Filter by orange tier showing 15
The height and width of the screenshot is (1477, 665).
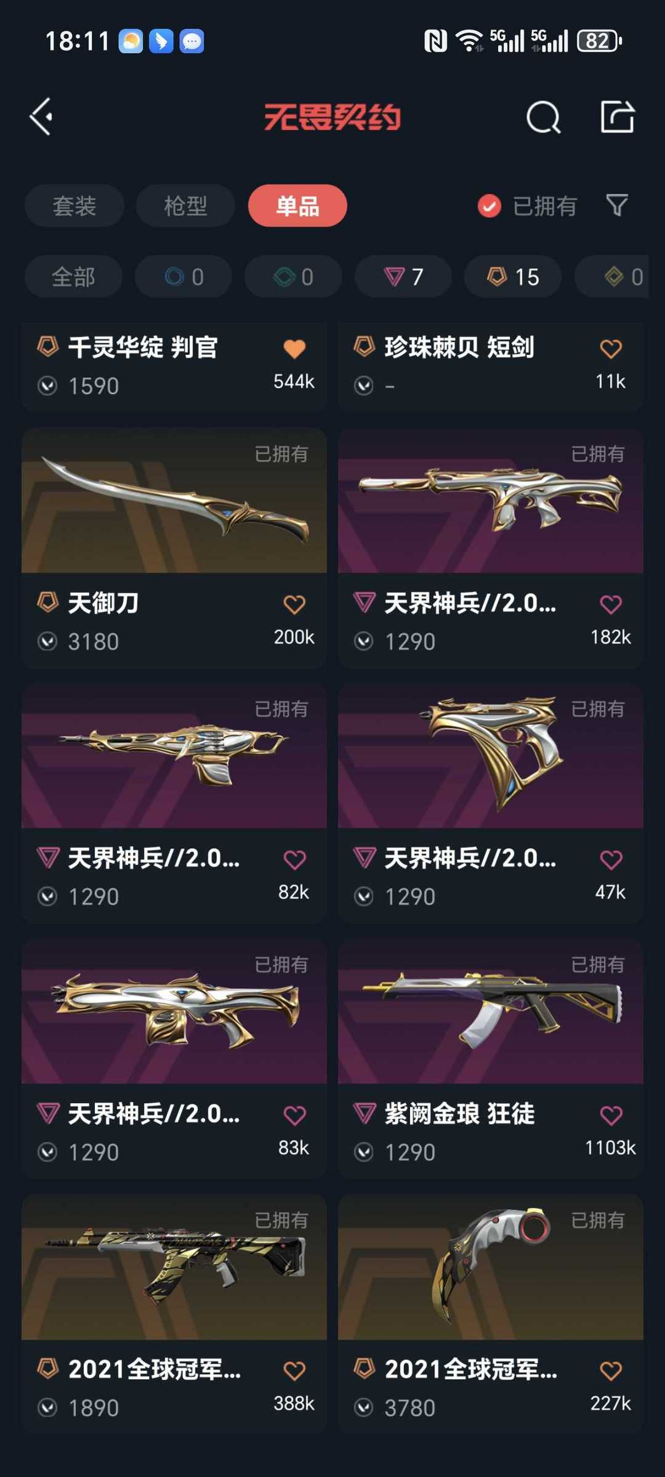[x=513, y=277]
